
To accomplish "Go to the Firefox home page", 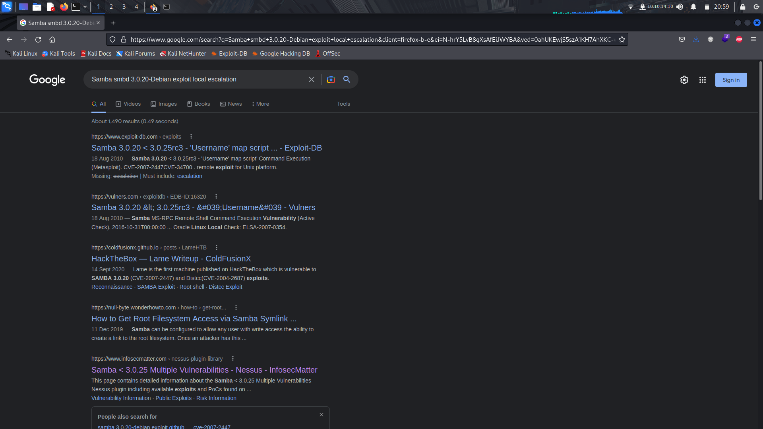I will [x=52, y=39].
